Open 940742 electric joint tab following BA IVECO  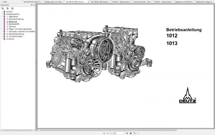point(121,2)
